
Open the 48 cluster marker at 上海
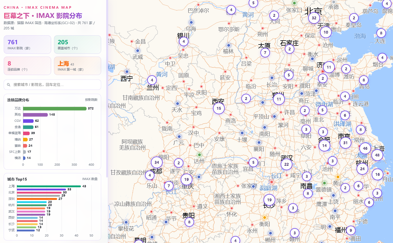(377, 155)
